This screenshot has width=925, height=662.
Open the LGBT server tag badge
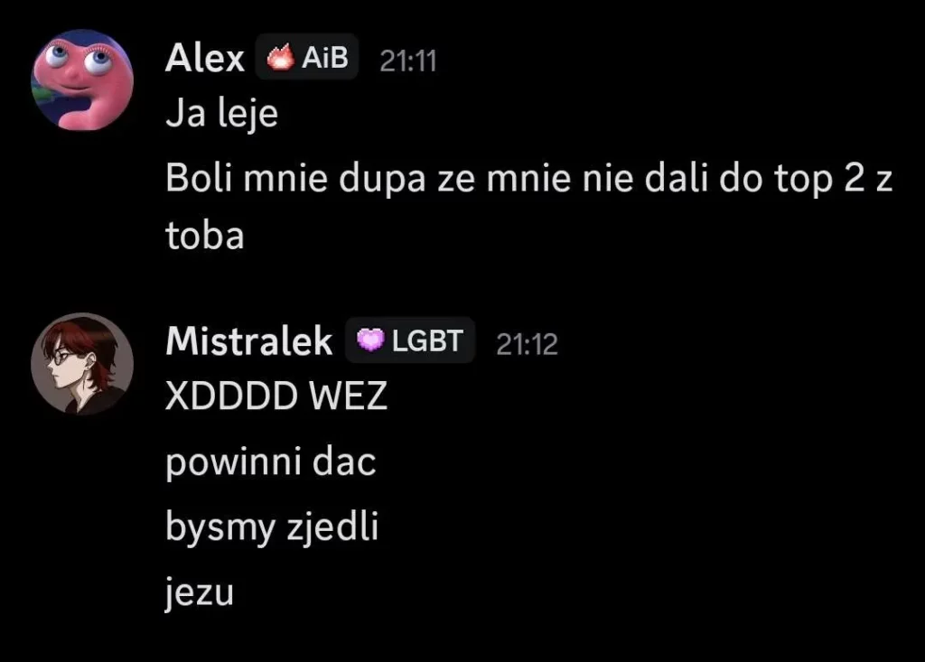click(410, 340)
